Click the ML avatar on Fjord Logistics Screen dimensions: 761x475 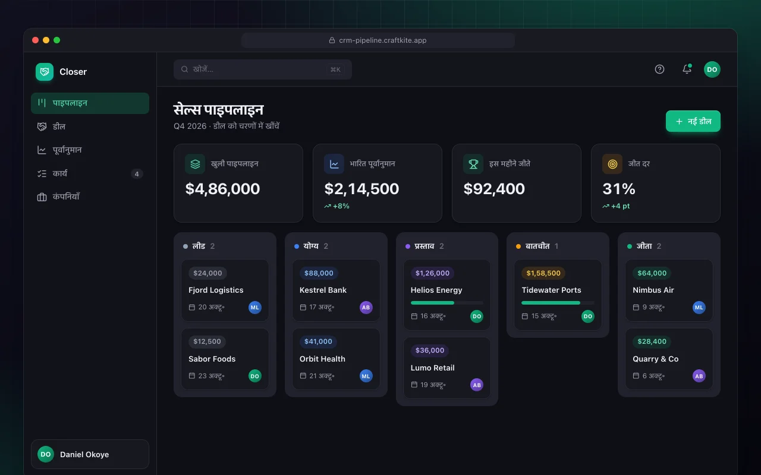click(255, 308)
